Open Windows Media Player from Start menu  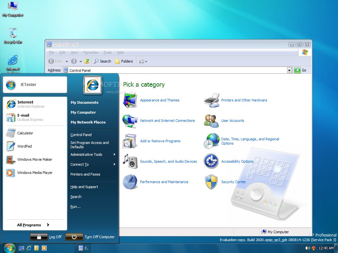click(x=35, y=173)
